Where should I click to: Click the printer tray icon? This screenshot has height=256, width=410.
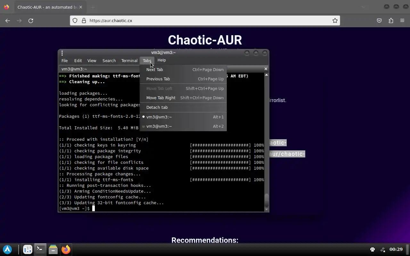pyautogui.click(x=372, y=249)
